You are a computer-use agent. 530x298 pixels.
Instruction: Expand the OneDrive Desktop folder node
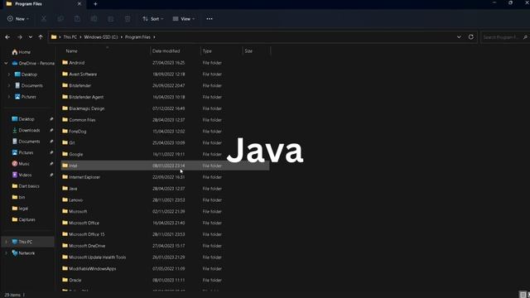pos(9,74)
